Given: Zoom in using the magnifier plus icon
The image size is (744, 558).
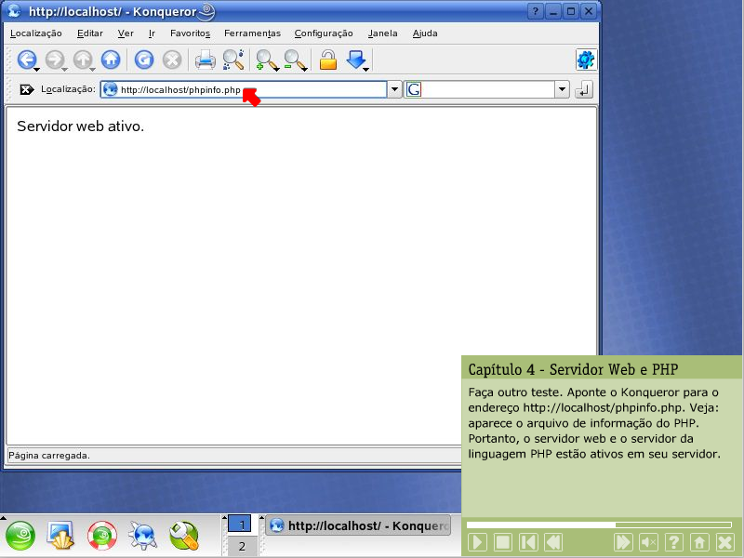Looking at the screenshot, I should [267, 60].
